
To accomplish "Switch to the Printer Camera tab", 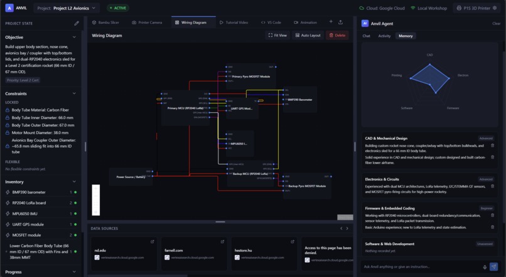I will tap(147, 23).
